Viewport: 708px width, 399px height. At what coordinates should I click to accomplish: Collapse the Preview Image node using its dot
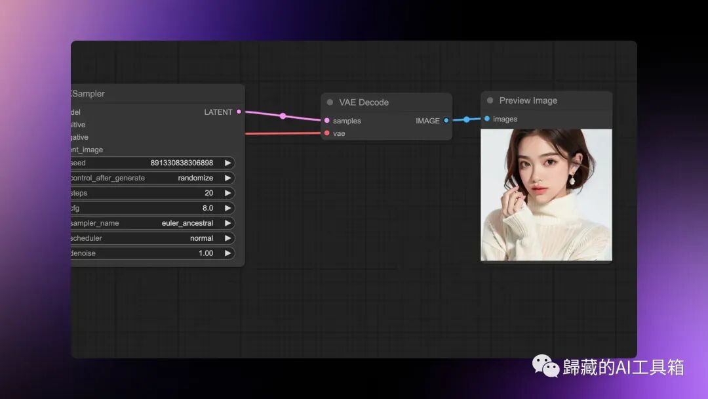pos(490,100)
